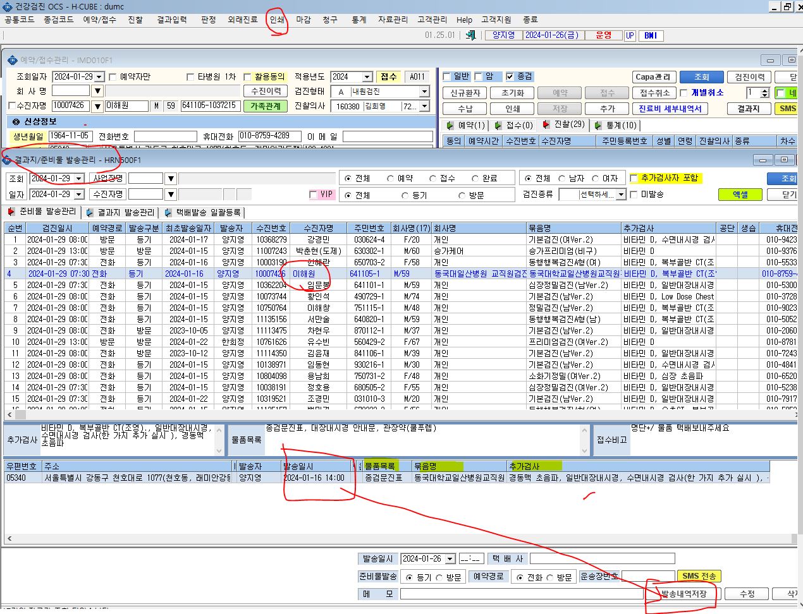This screenshot has width=803, height=614.
Task: Click the red flag icon on the 진찰(29) tab
Action: 546,124
